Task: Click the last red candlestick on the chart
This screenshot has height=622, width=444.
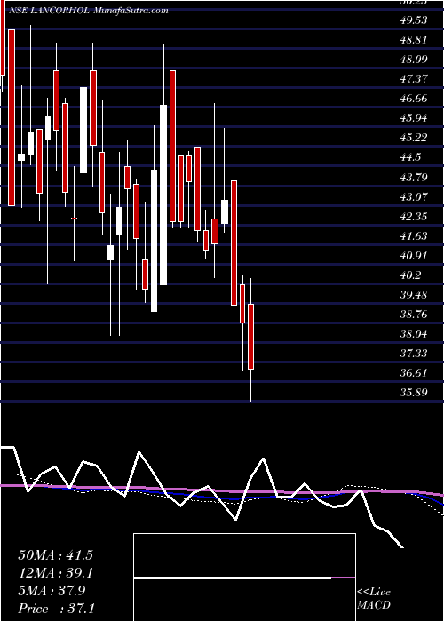Action: pos(251,337)
